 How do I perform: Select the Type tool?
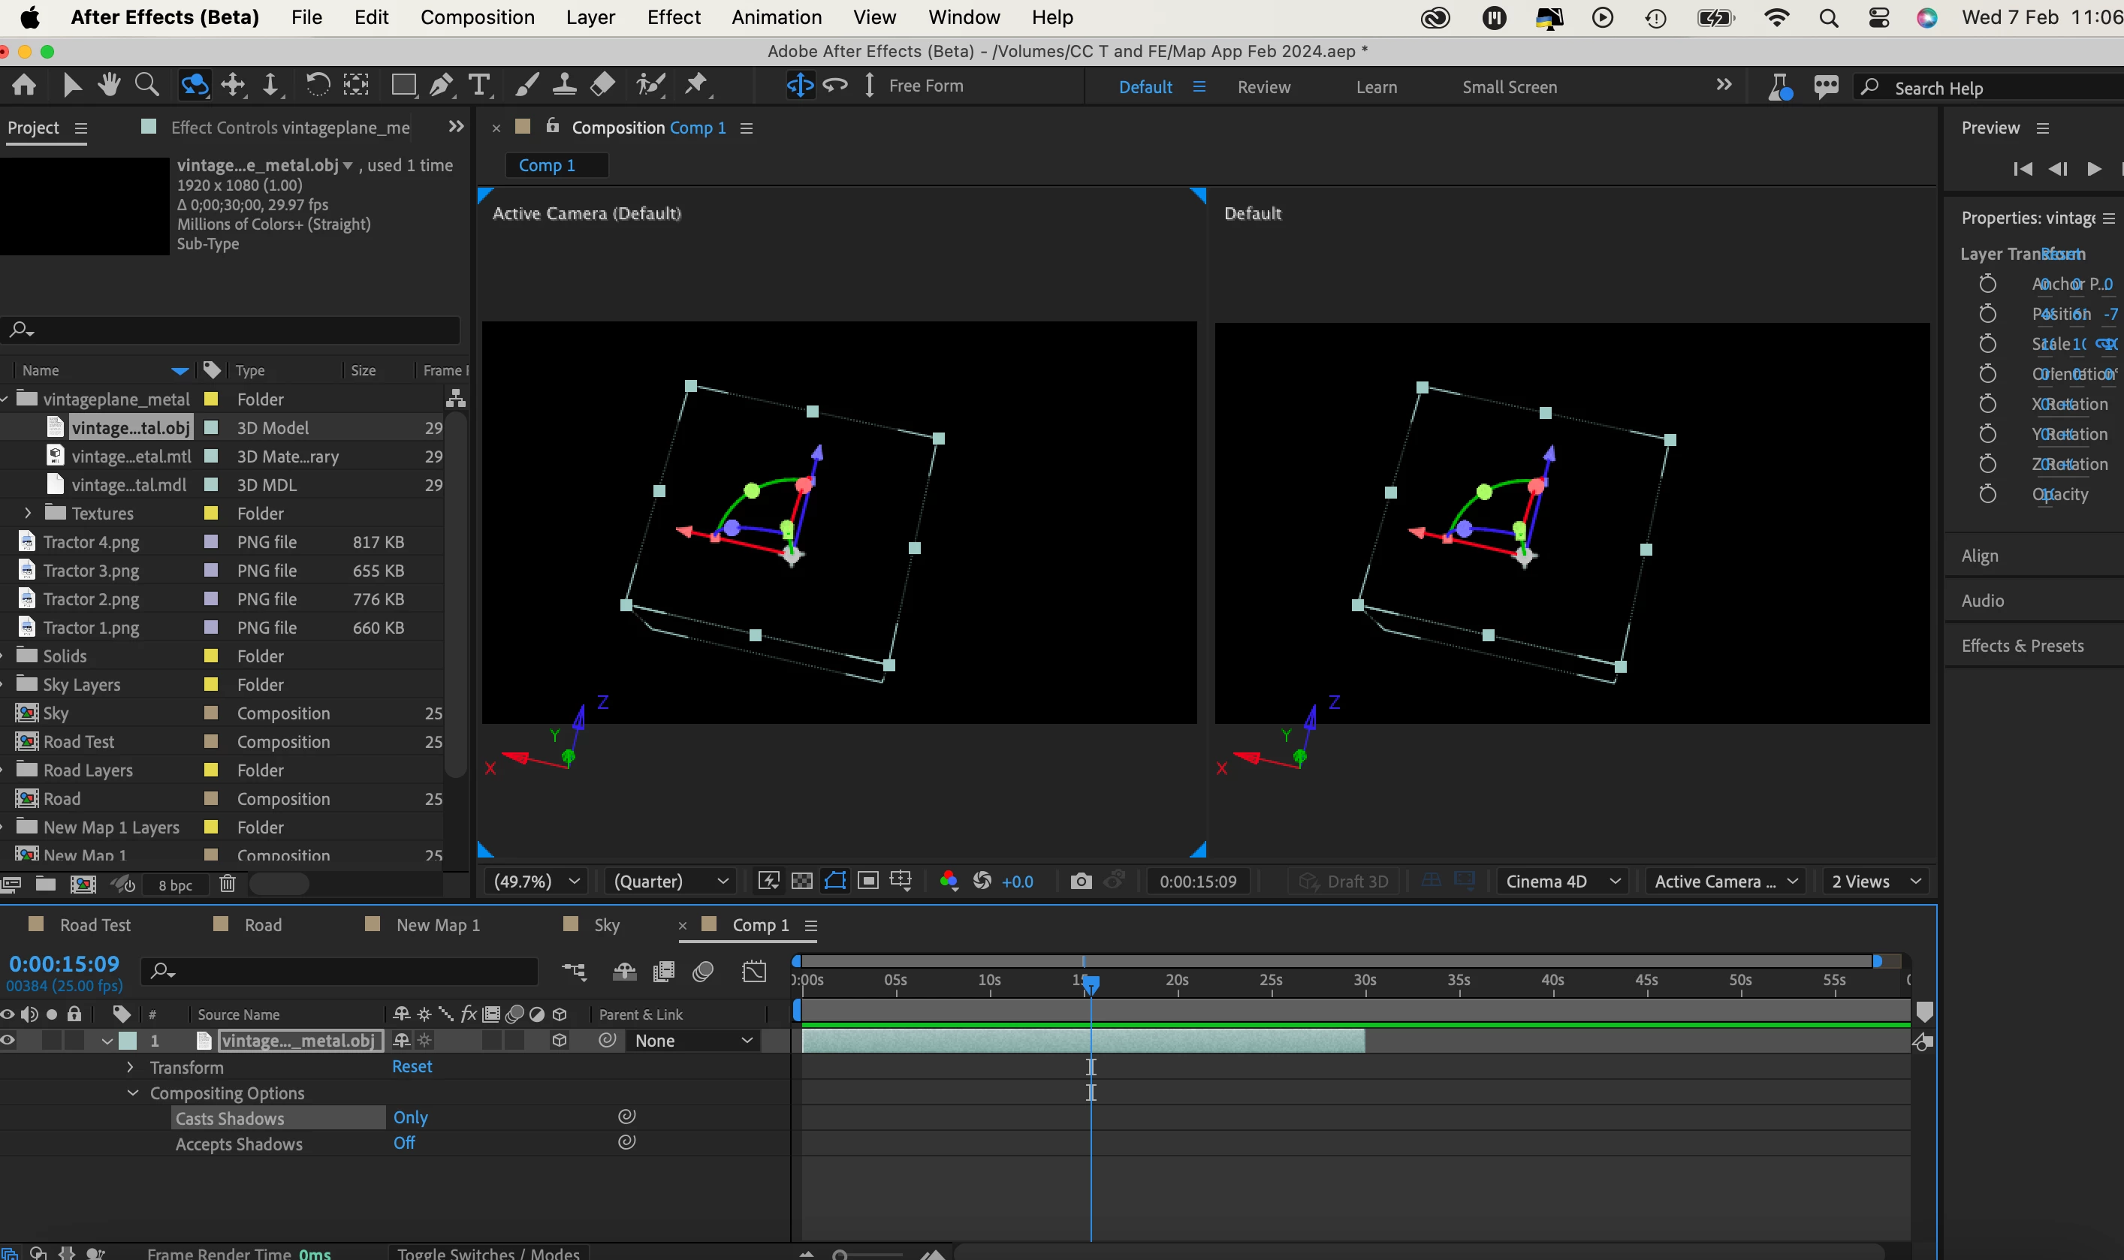point(479,85)
